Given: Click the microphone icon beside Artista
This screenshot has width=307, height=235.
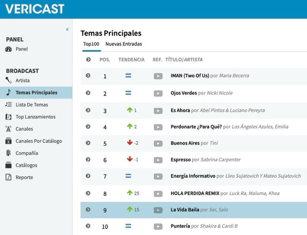Looking at the screenshot, I should pos(8,80).
